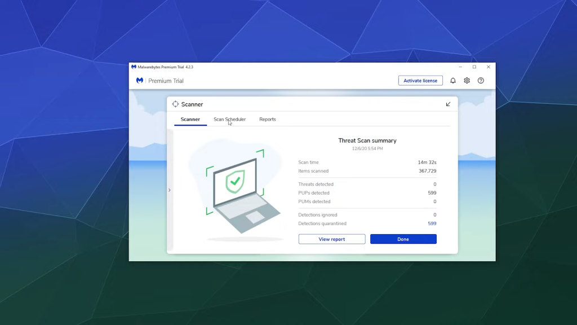Click the PUPs detected count 599

[432, 193]
